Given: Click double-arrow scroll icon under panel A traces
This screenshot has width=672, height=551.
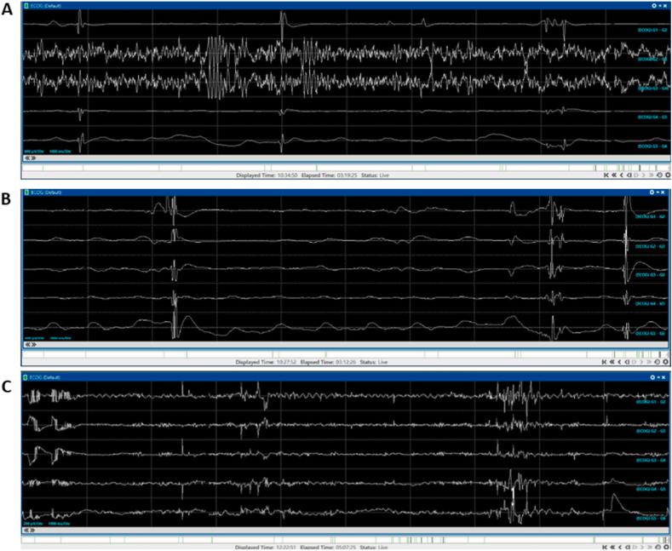Looking at the screenshot, I should pos(29,158).
